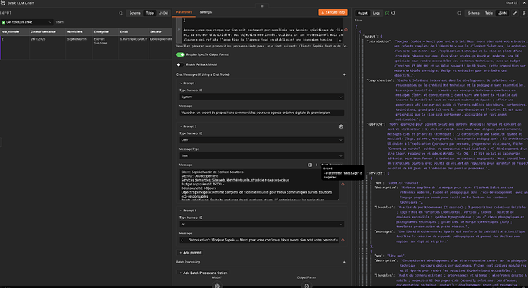Click warning triangle beside Prompt 2 message
The image size is (528, 288).
343,184
